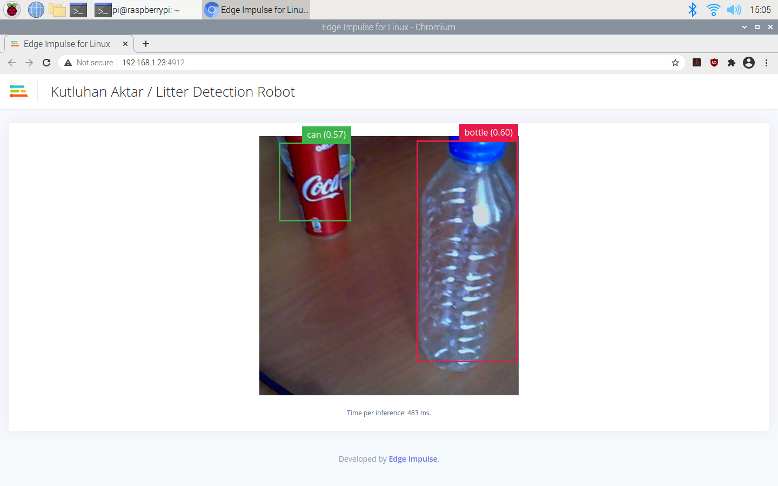The width and height of the screenshot is (778, 486).
Task: Open the File Manager folder icon
Action: pyautogui.click(x=57, y=10)
